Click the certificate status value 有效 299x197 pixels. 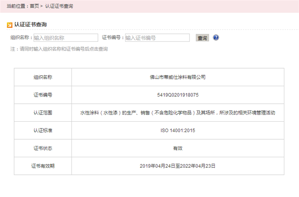[x=178, y=148]
